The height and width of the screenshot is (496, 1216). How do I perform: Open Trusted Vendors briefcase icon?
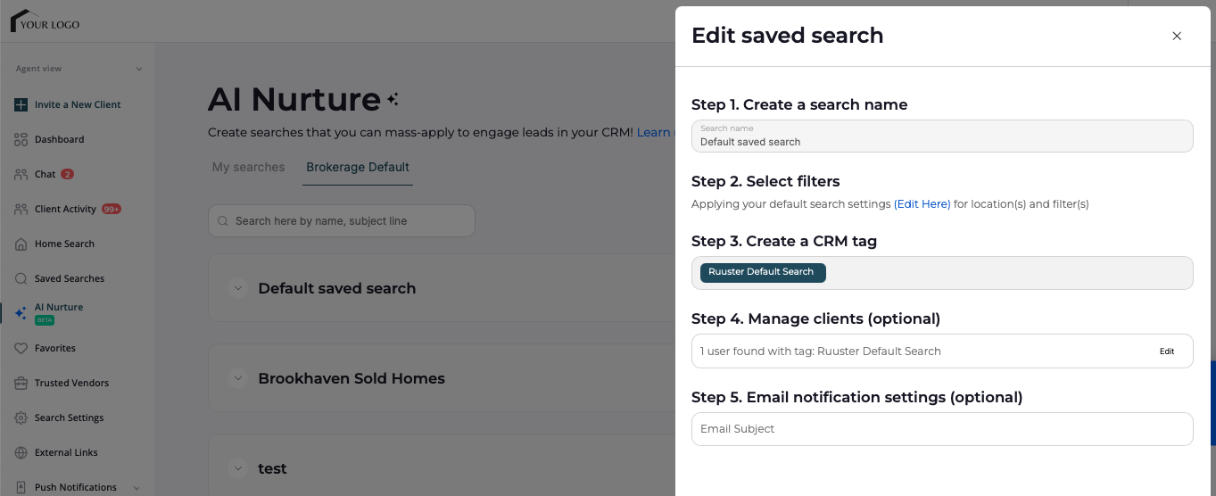[21, 383]
